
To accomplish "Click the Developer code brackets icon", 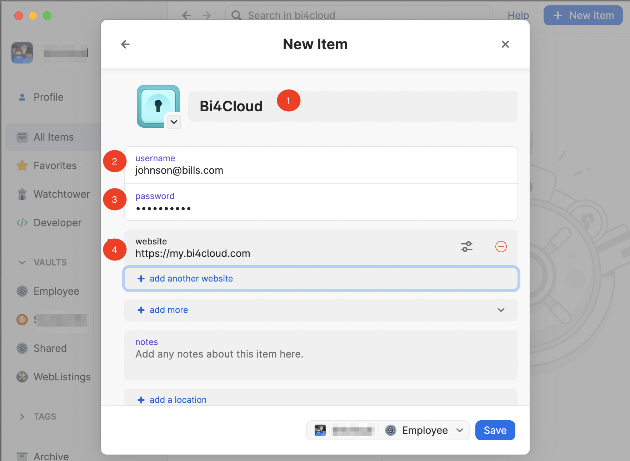I will point(22,223).
